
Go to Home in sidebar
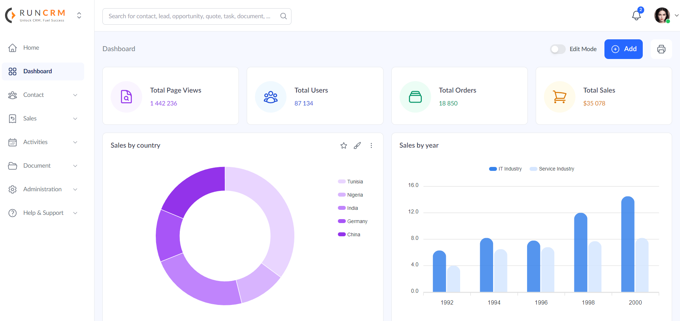(x=31, y=48)
